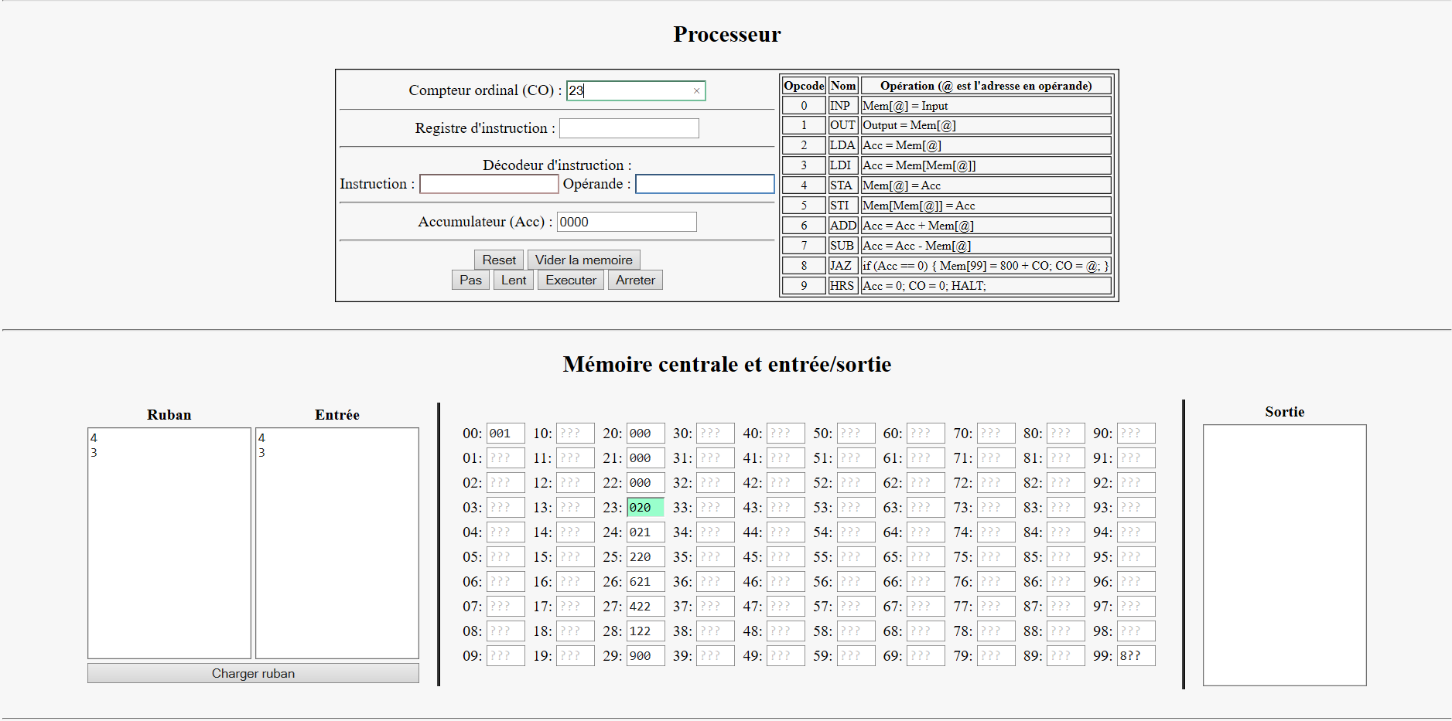The height and width of the screenshot is (721, 1452).
Task: Click the HRS opcode name cell
Action: (x=843, y=286)
